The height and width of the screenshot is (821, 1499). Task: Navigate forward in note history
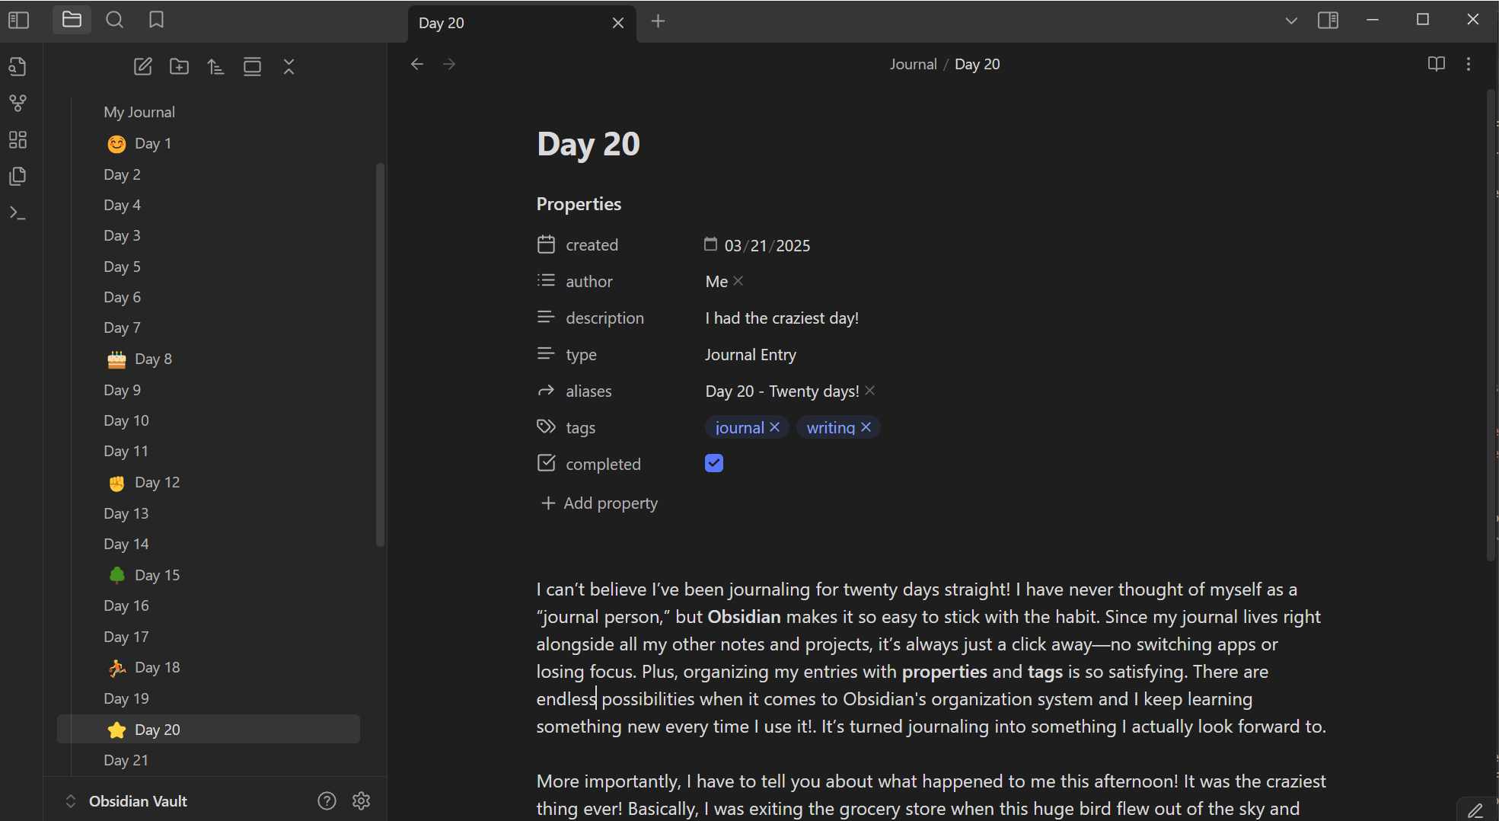(x=449, y=64)
